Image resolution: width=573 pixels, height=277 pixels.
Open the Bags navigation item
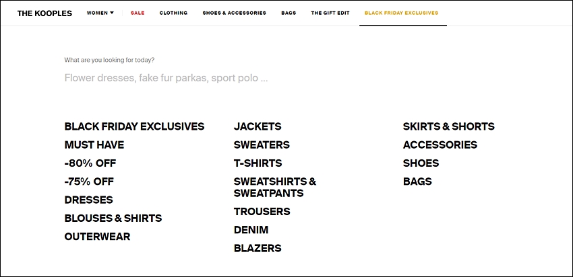pyautogui.click(x=289, y=13)
